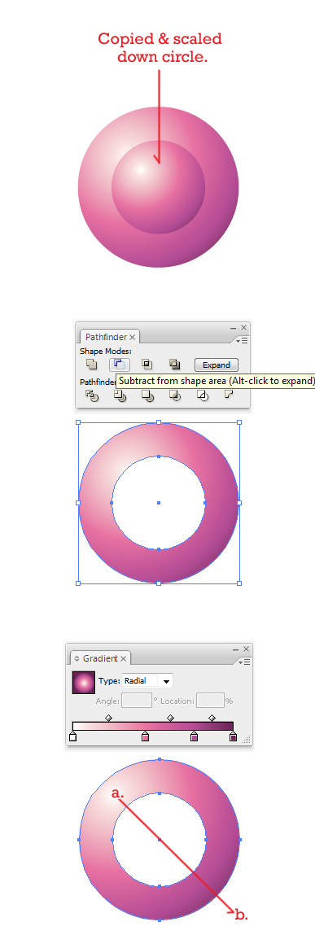The height and width of the screenshot is (935, 315).
Task: Click the middle gradient midpoint diamond
Action: [170, 718]
